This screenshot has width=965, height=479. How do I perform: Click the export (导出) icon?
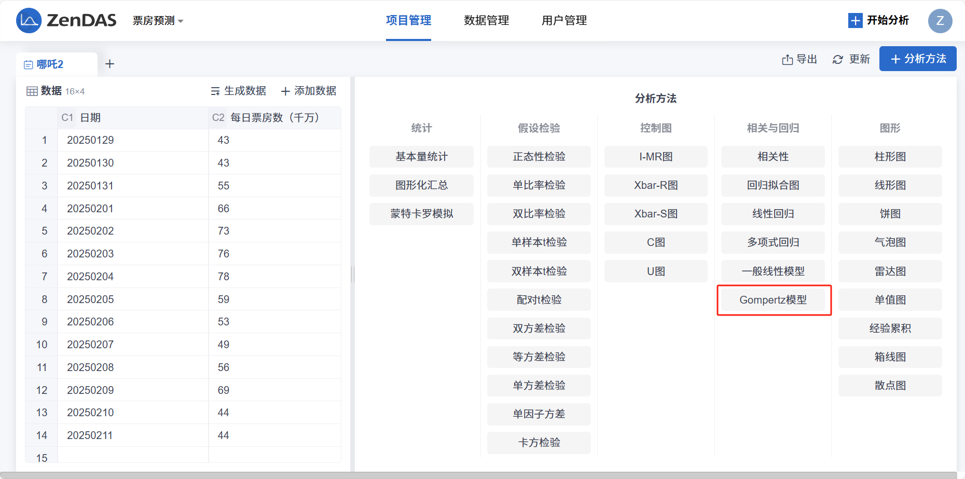pos(787,60)
